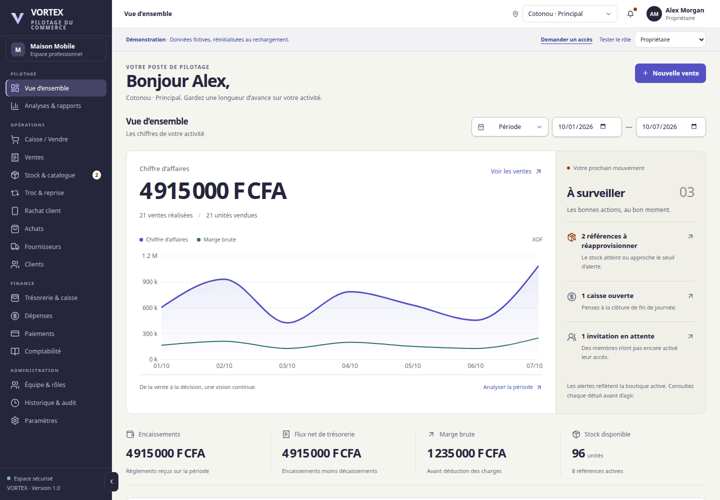Click the réapprovisionner package icon
This screenshot has height=500, width=720.
572,237
